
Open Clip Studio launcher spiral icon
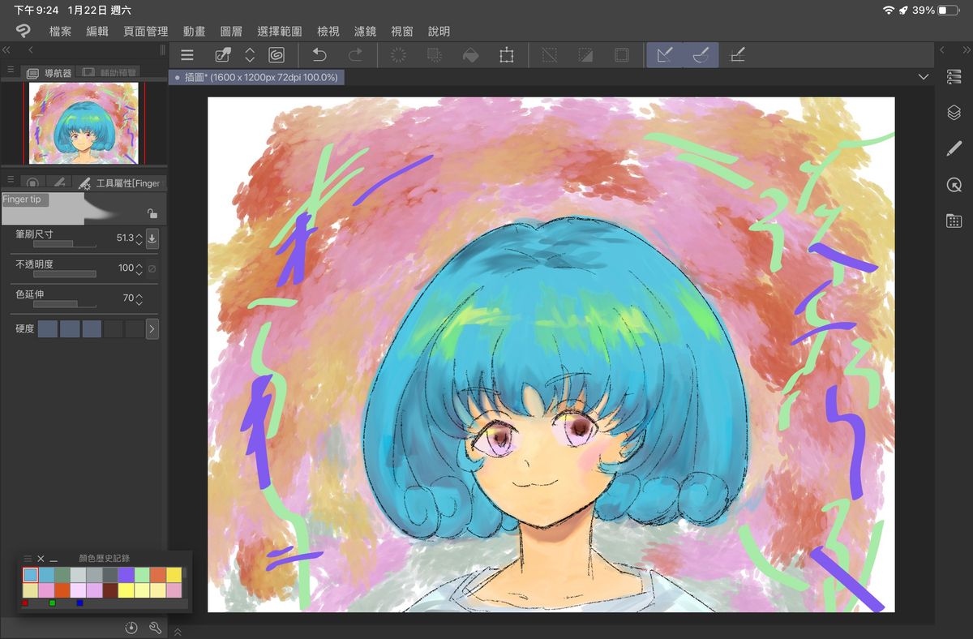click(x=276, y=55)
